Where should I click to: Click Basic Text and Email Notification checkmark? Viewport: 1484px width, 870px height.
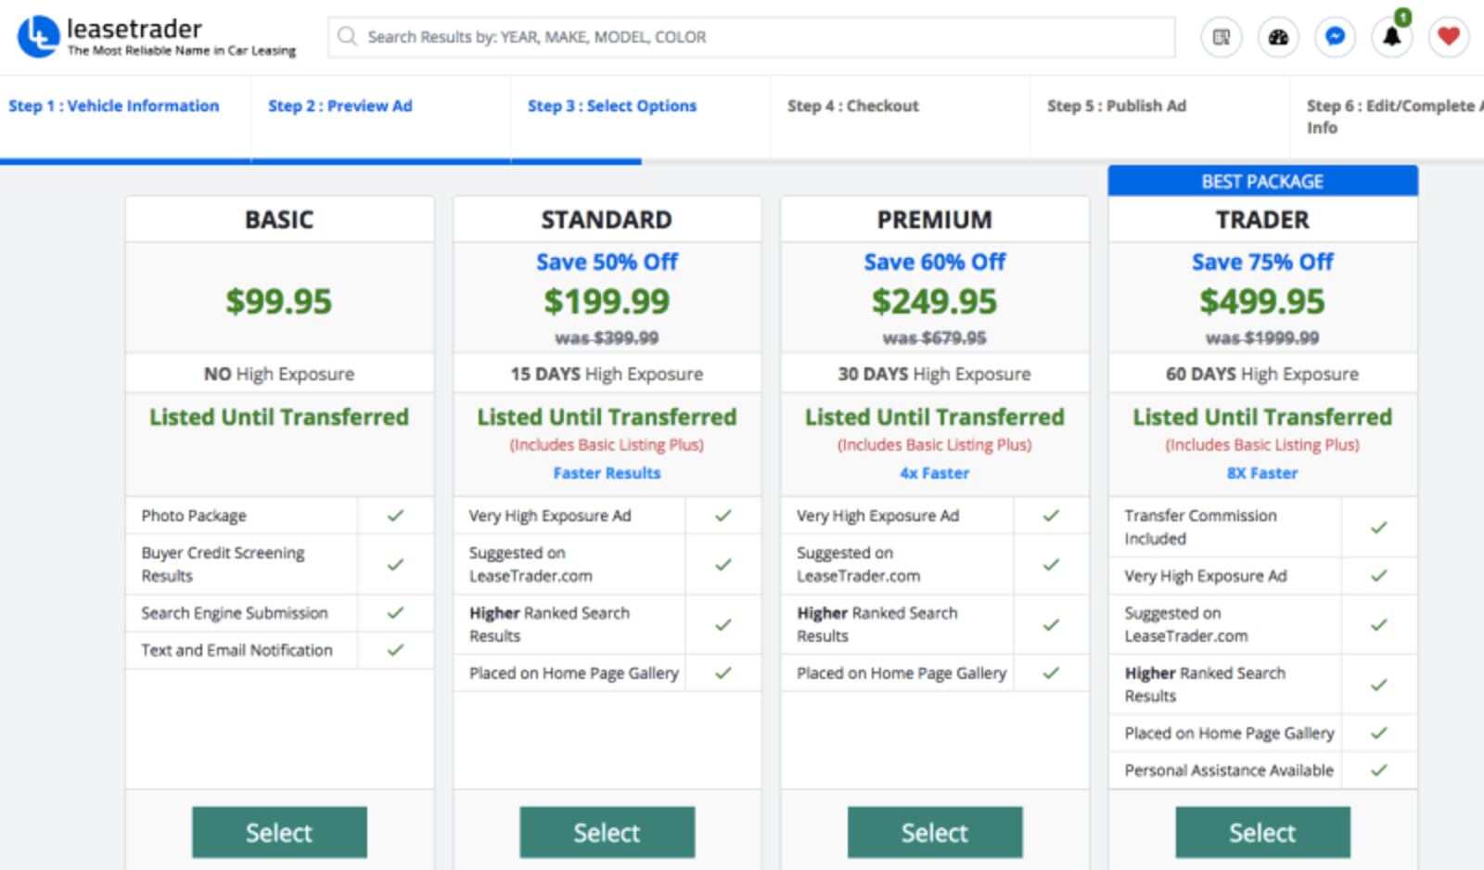[395, 650]
